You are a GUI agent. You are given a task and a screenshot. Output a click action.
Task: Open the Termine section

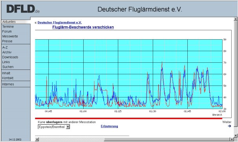pyautogui.click(x=8, y=27)
